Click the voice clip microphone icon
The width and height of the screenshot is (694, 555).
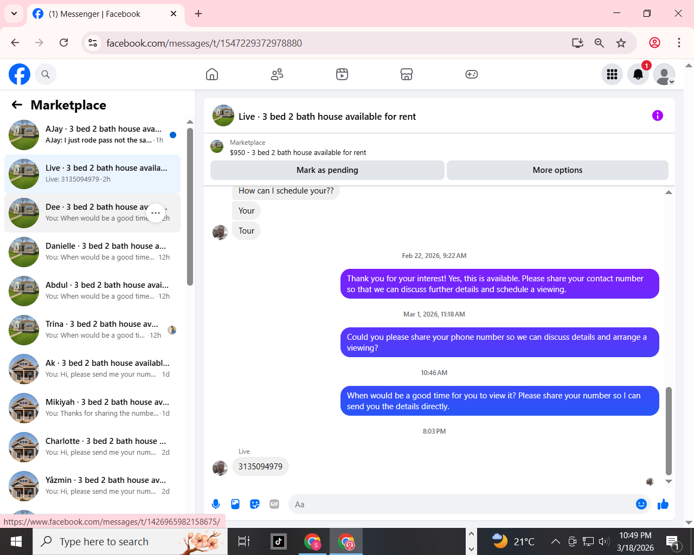pyautogui.click(x=216, y=504)
